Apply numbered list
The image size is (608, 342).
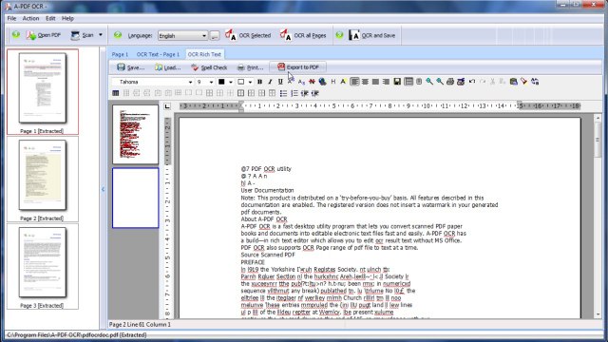tap(294, 93)
